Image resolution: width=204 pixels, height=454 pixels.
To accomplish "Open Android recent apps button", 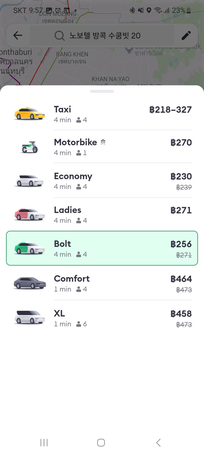I will pos(44,442).
